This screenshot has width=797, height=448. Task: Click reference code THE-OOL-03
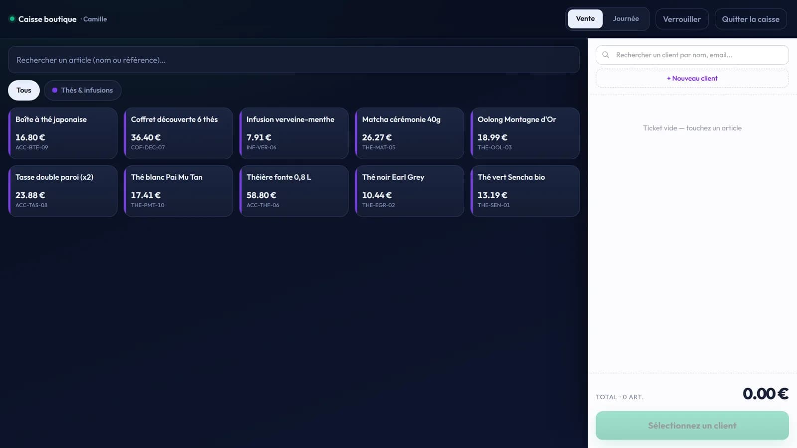(x=495, y=147)
